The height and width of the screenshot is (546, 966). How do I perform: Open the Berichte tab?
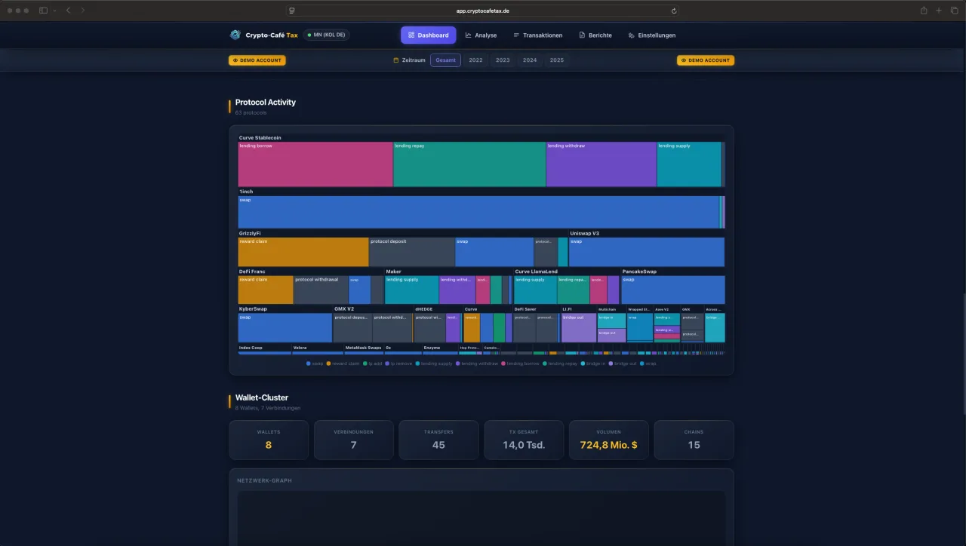pyautogui.click(x=595, y=35)
